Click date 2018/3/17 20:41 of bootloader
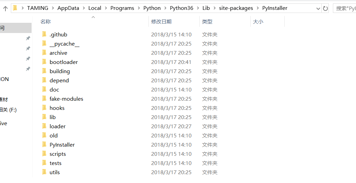356x183 pixels. [171, 62]
